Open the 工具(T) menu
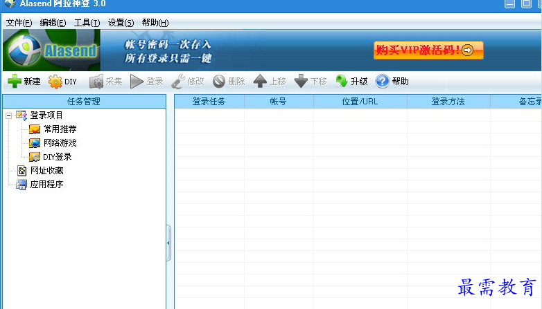This screenshot has height=309, width=542. 87,23
